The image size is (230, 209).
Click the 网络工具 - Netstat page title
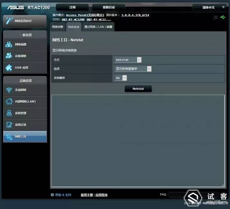pyautogui.click(x=68, y=40)
